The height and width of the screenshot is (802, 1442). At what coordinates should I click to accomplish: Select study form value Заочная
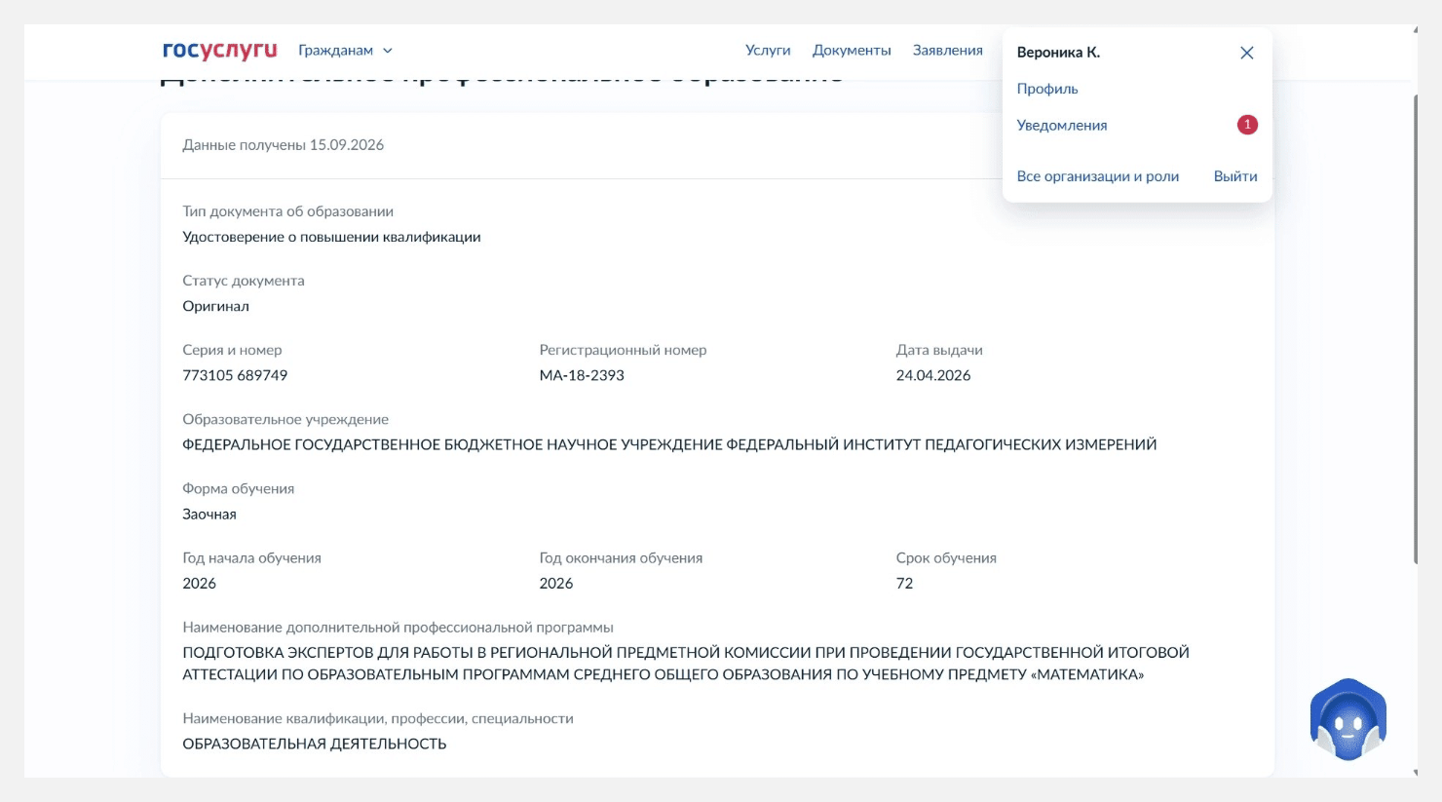[209, 515]
